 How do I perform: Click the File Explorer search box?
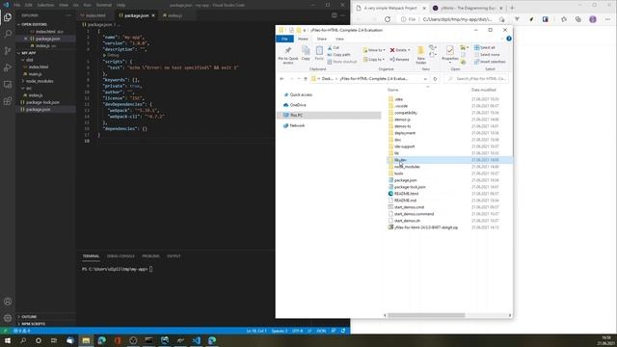476,79
